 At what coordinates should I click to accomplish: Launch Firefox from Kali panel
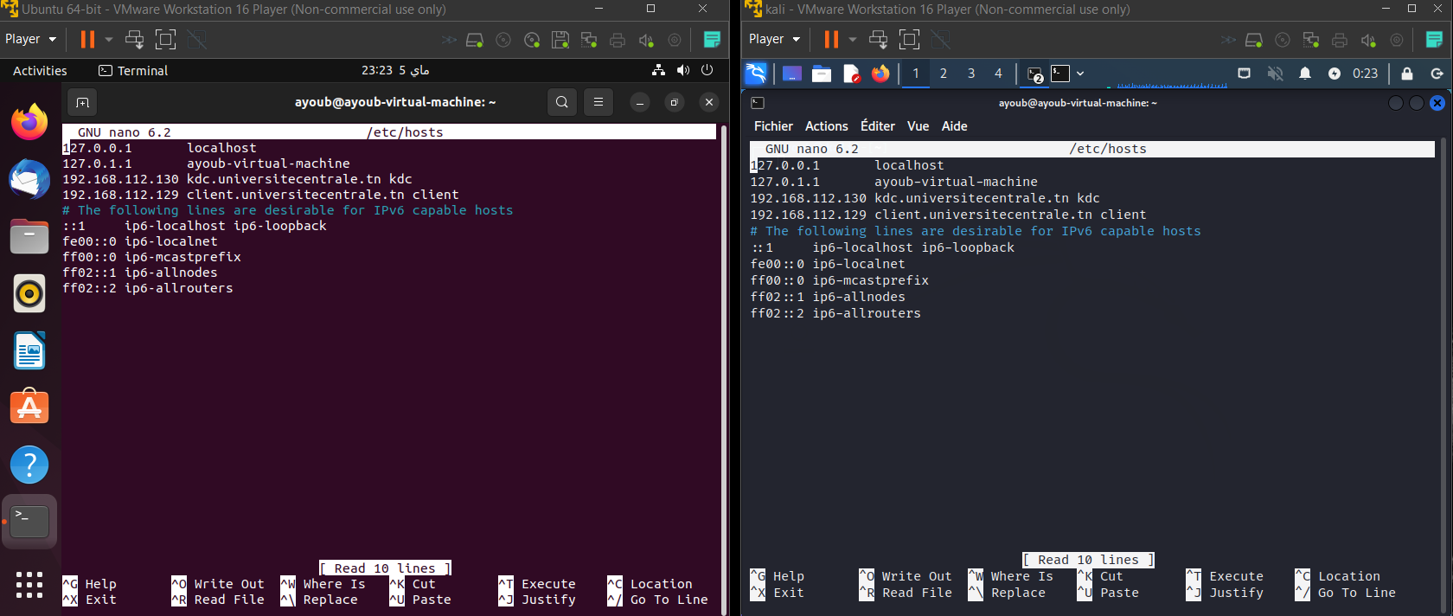point(880,74)
